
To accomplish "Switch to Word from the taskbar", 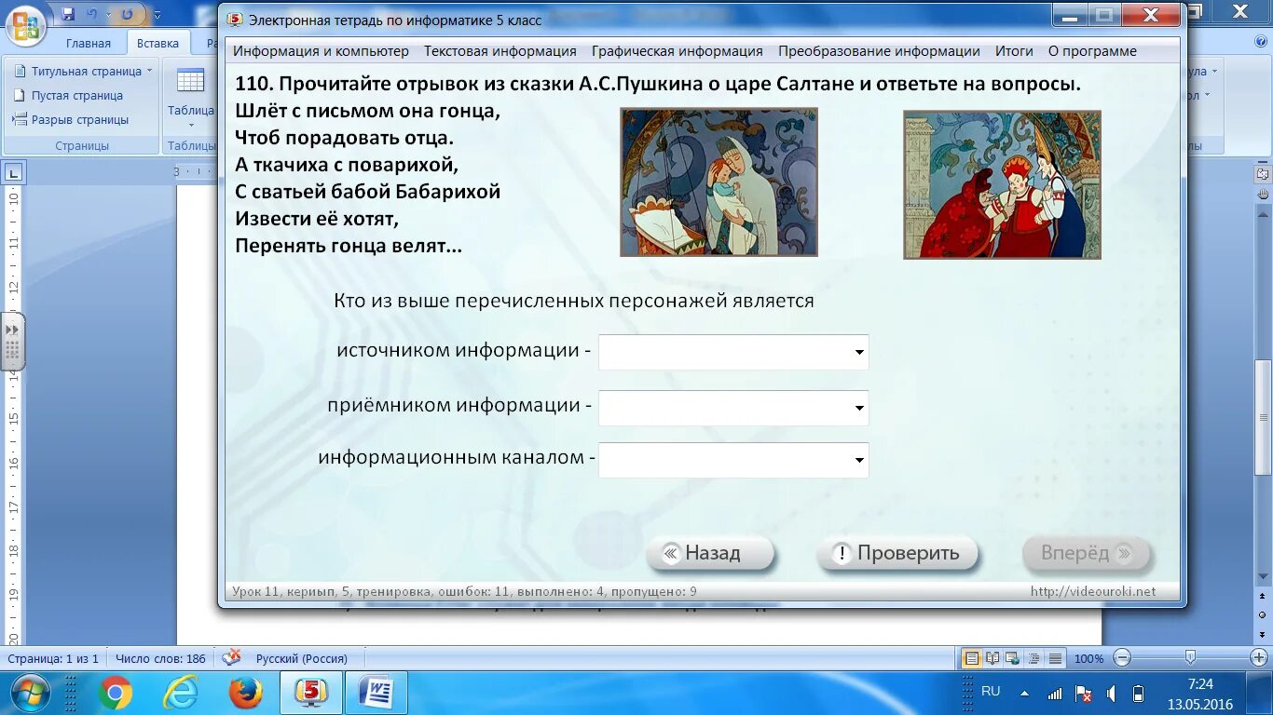I will point(378,693).
